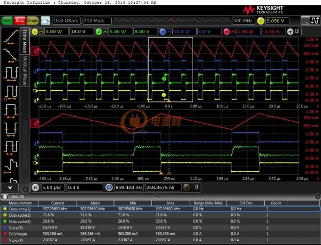The height and width of the screenshot is (245, 321).
Task: Click the memory bar waveform overview
Action: pyautogui.click(x=172, y=21)
